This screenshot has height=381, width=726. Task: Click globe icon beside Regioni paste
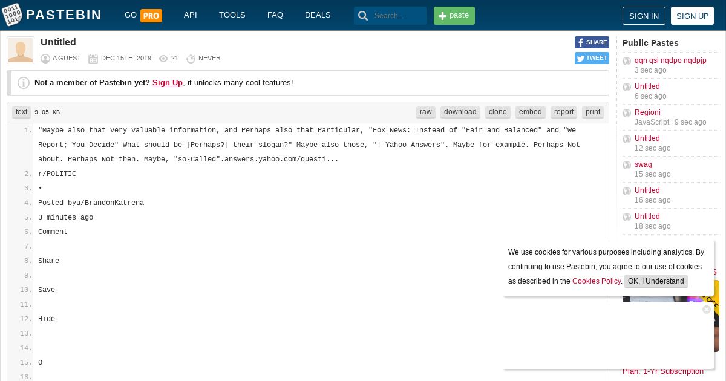click(627, 113)
